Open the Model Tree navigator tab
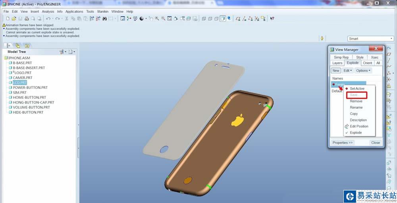The image size is (397, 203). [8, 46]
